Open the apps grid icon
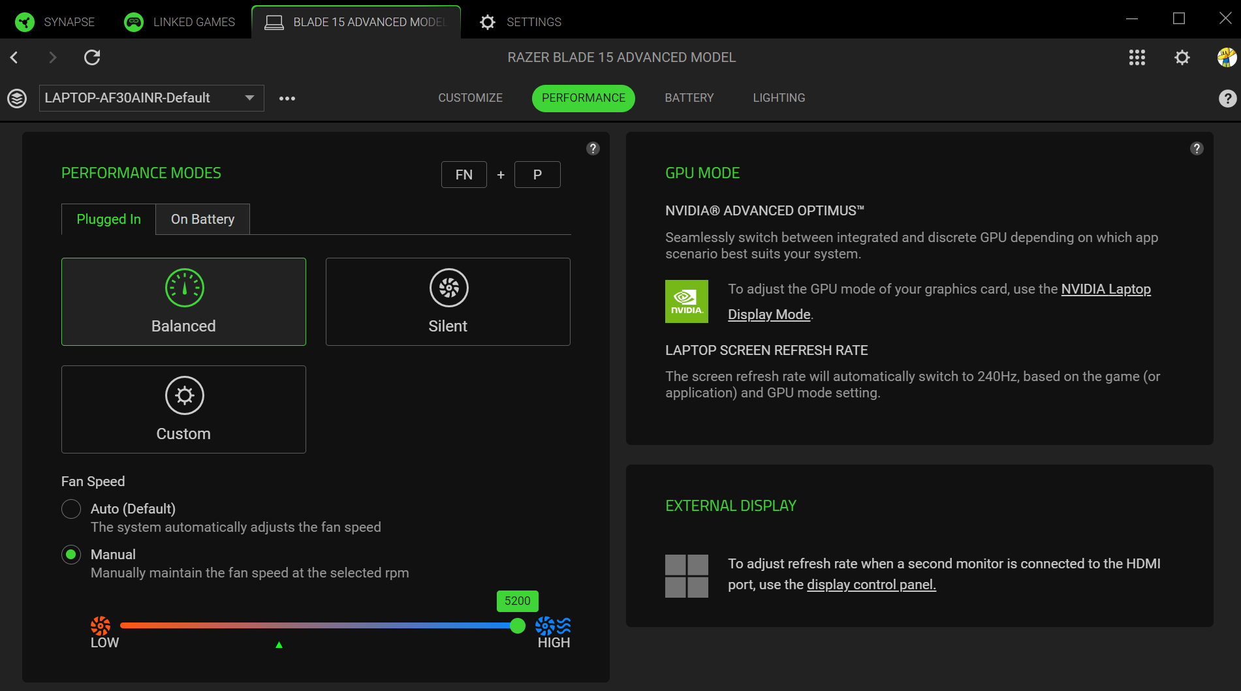The height and width of the screenshot is (691, 1241). coord(1137,57)
